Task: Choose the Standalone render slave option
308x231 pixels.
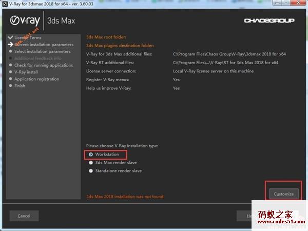Action: [91, 170]
